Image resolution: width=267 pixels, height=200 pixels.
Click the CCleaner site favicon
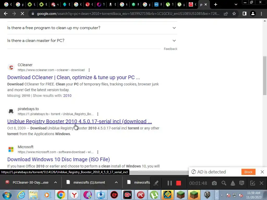click(x=11, y=67)
